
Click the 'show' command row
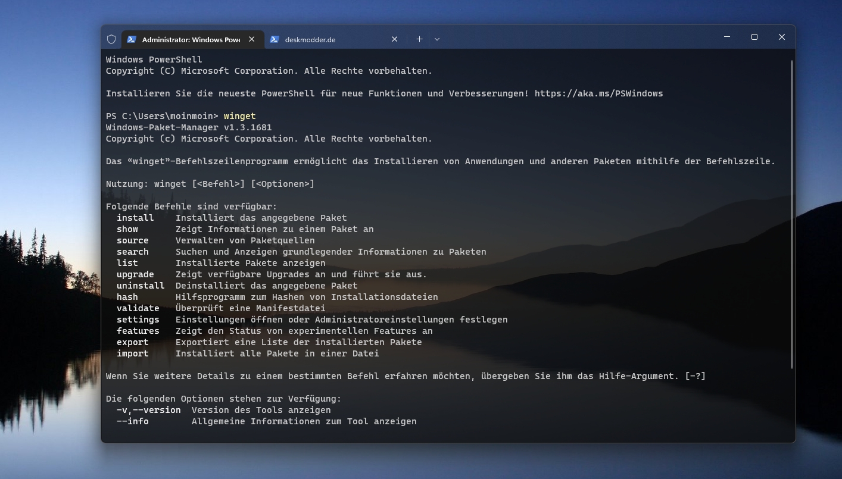tap(245, 229)
